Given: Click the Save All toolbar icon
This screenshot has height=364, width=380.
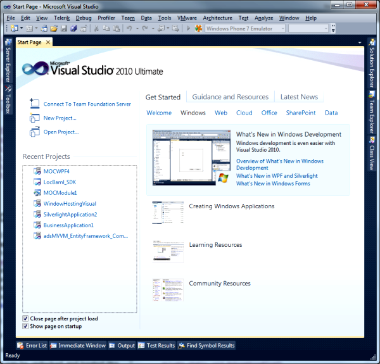Looking at the screenshot, I should point(73,28).
